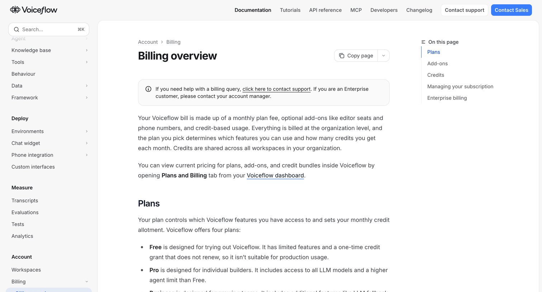Open Workspaces in the sidebar
The image size is (542, 292).
point(26,270)
